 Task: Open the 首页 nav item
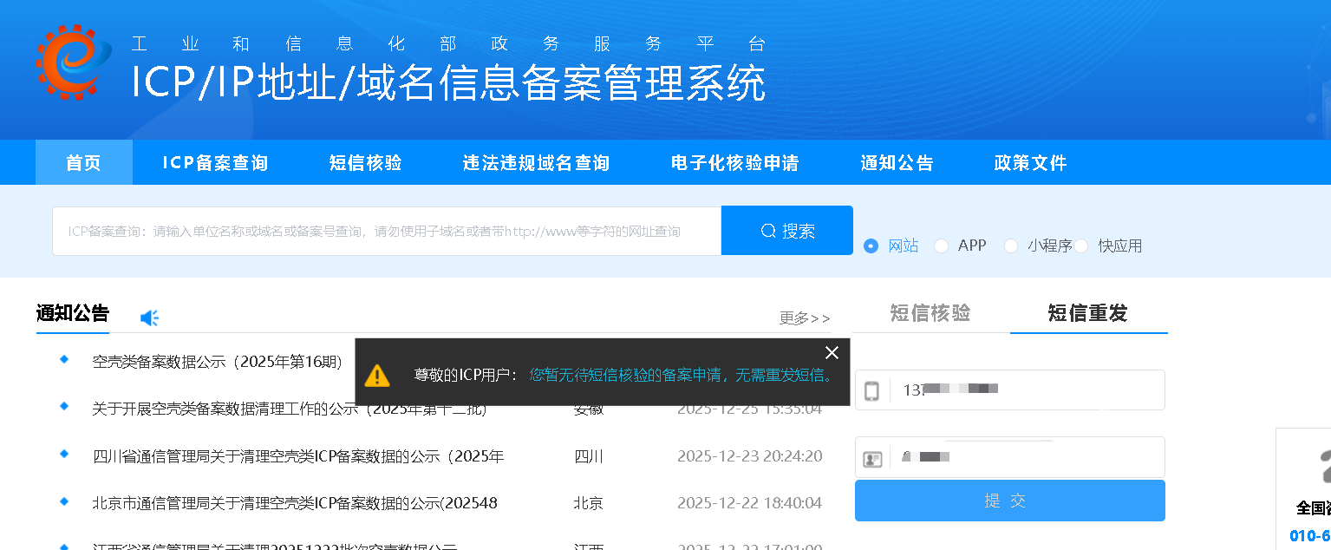[x=84, y=162]
